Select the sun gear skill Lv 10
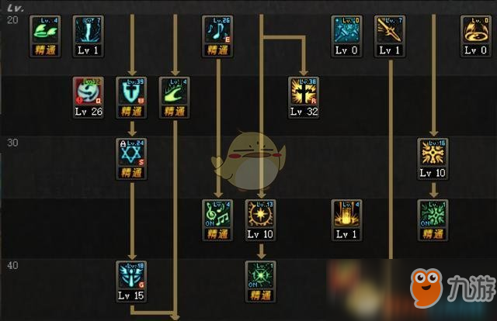The image size is (497, 321). click(x=261, y=221)
